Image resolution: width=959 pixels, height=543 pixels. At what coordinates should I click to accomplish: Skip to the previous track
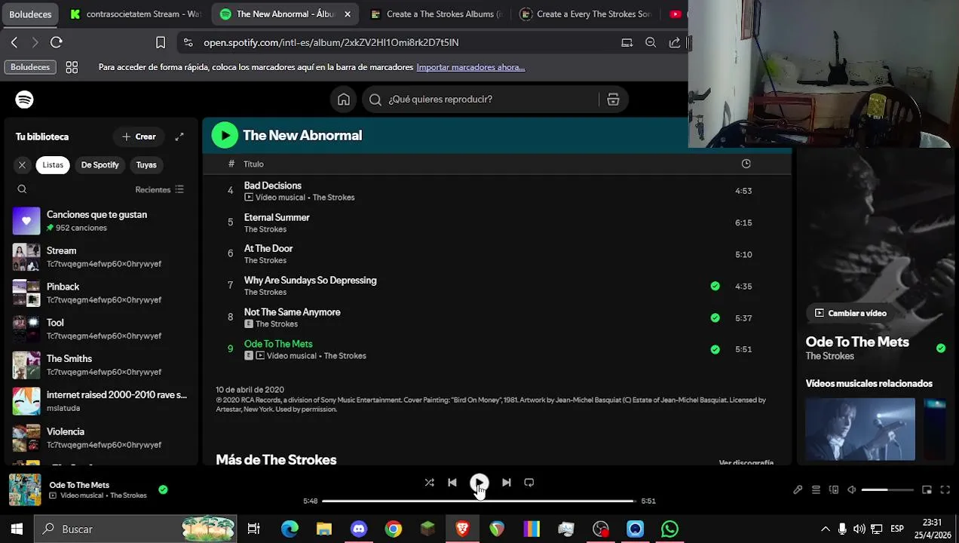pos(452,483)
